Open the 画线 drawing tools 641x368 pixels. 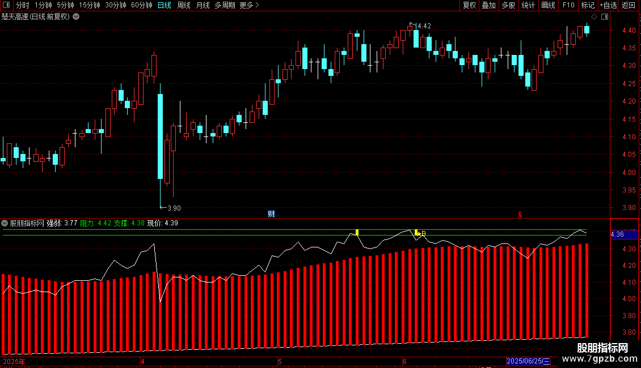click(548, 5)
